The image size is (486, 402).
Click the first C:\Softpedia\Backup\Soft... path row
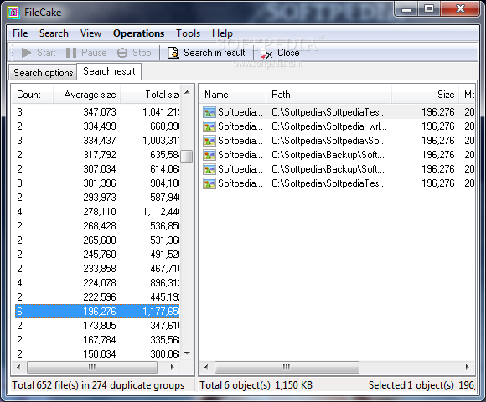328,155
